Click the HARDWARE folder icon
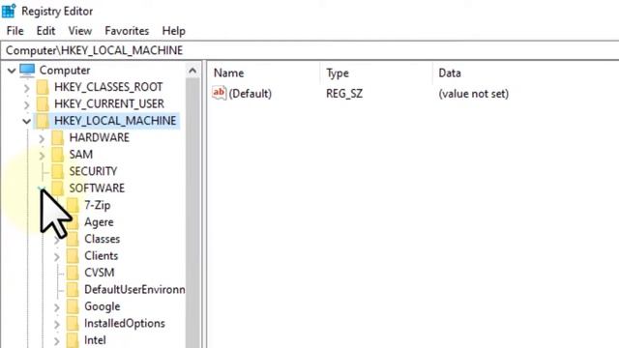The image size is (619, 348). point(58,137)
